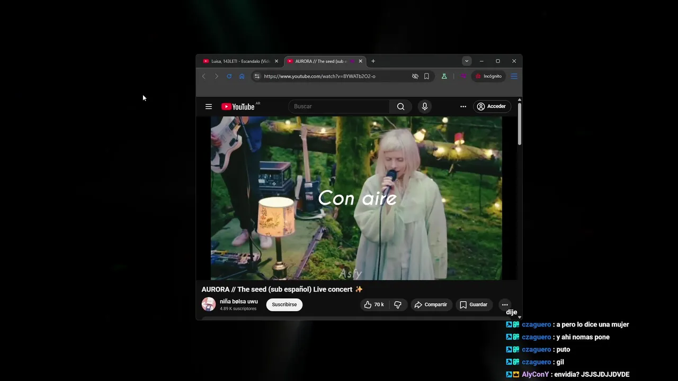The image size is (678, 381).
Task: Reload the page in browser toolbar
Action: click(229, 76)
